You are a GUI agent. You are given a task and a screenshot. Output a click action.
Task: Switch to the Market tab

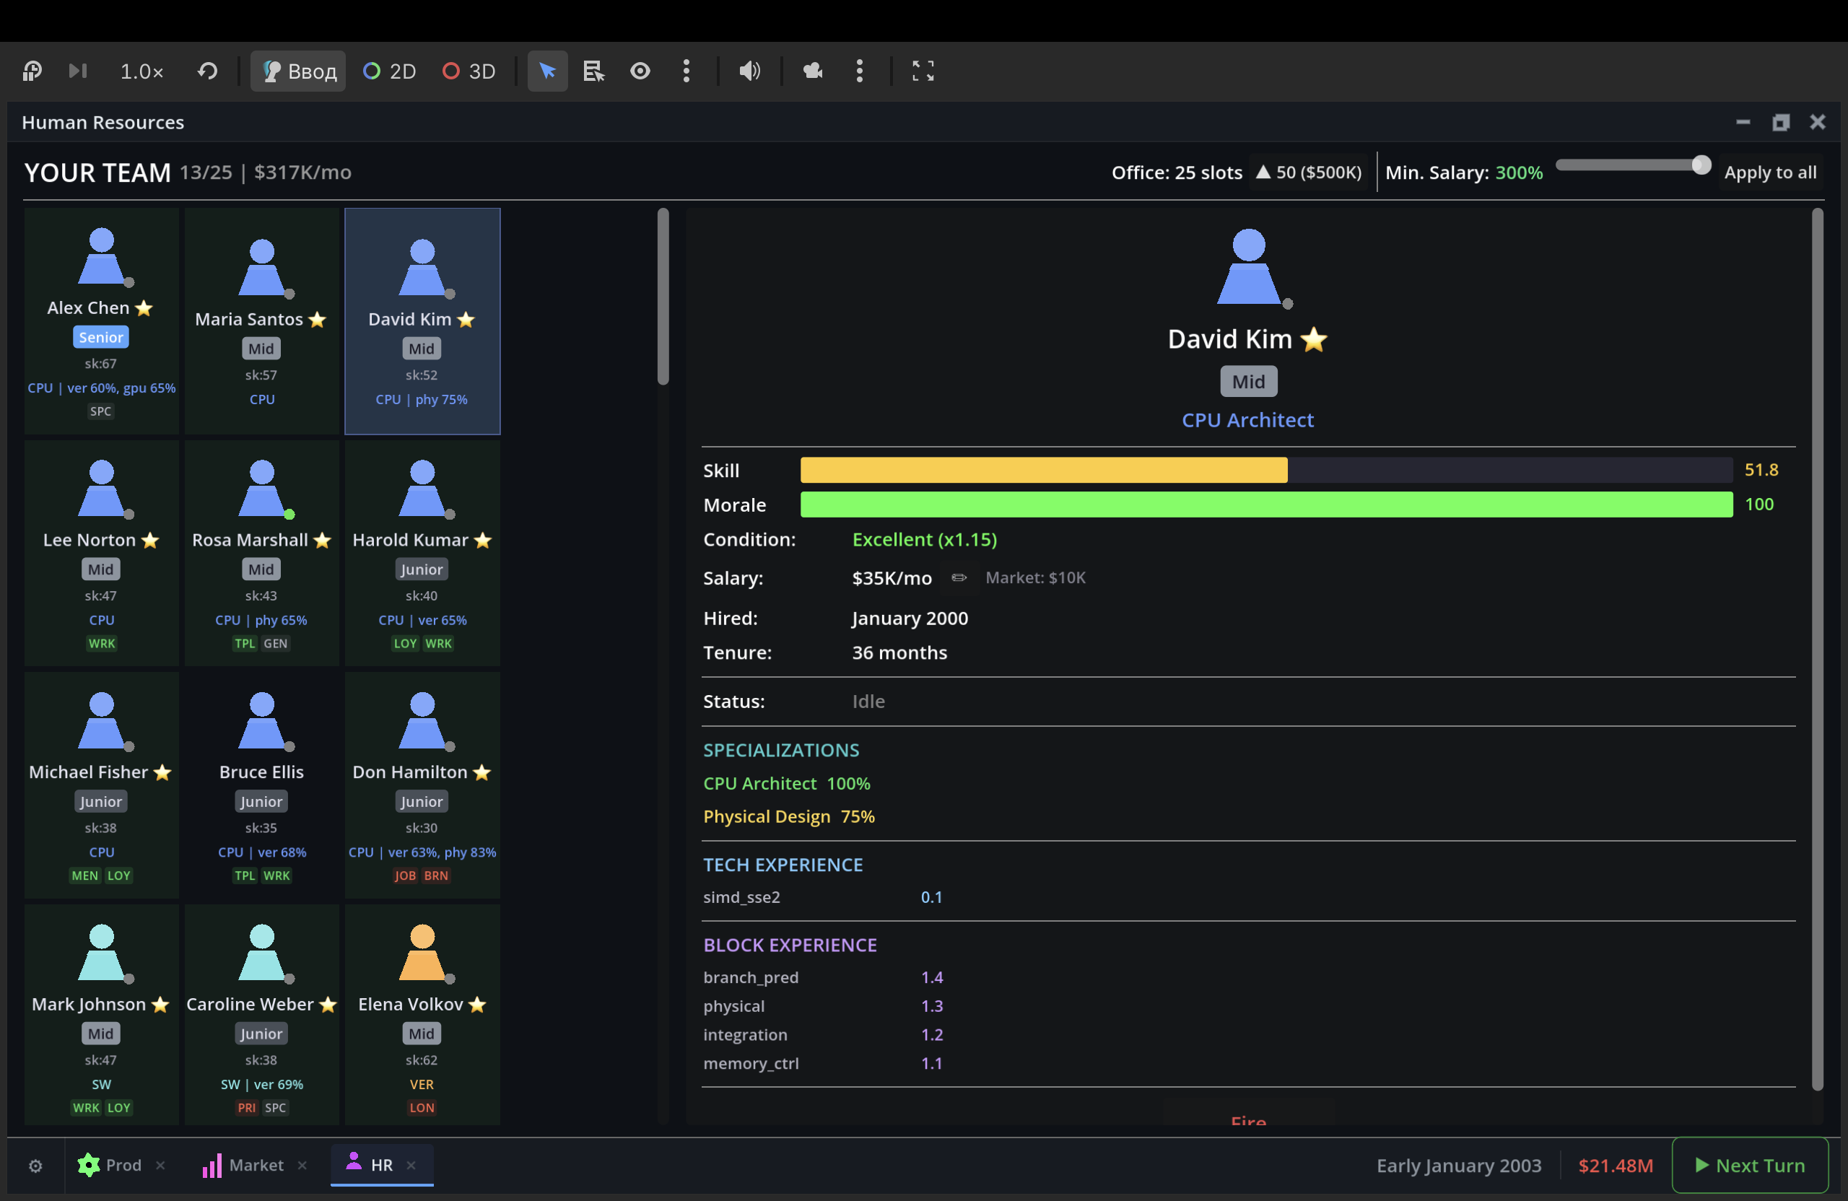click(245, 1166)
